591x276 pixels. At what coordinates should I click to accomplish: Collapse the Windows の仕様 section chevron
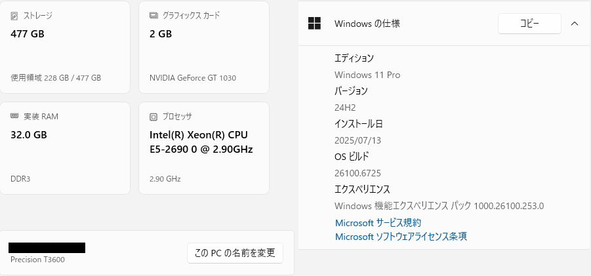pos(575,24)
